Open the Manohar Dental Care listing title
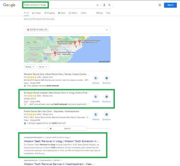Image resolution: width=180 pixels, height=166 pixels. click(x=57, y=74)
